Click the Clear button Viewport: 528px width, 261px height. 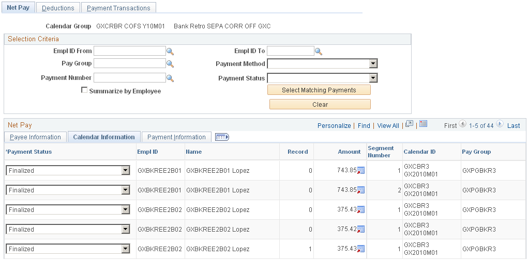320,105
